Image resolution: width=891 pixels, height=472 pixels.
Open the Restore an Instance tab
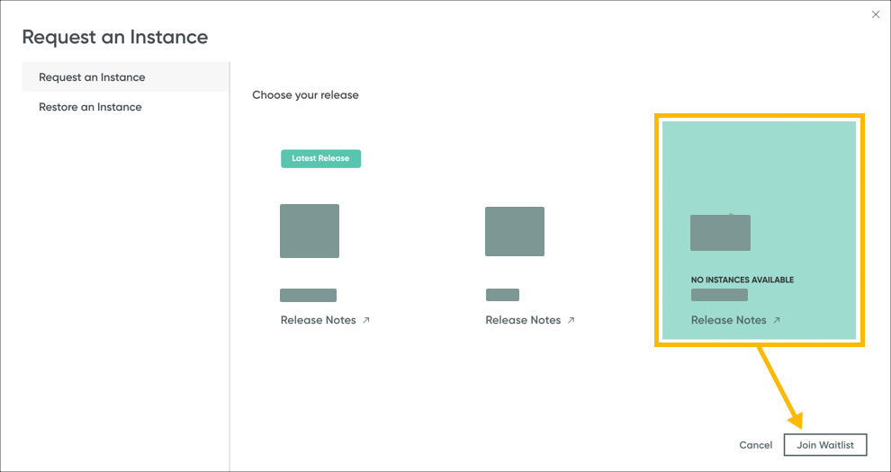(90, 107)
